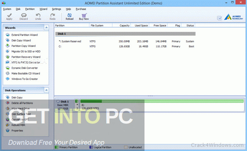Click the Boot status cell
This screenshot has height=151, width=247.
pyautogui.click(x=191, y=46)
